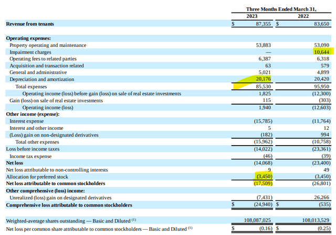Select the value 20,420
Screen dimensions: 336x235
click(321, 79)
